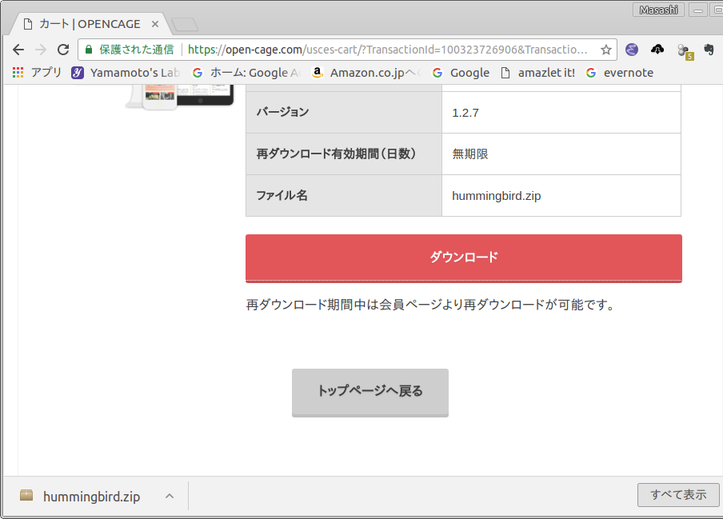Click the green secure lock icon
This screenshot has width=723, height=519.
[x=89, y=50]
